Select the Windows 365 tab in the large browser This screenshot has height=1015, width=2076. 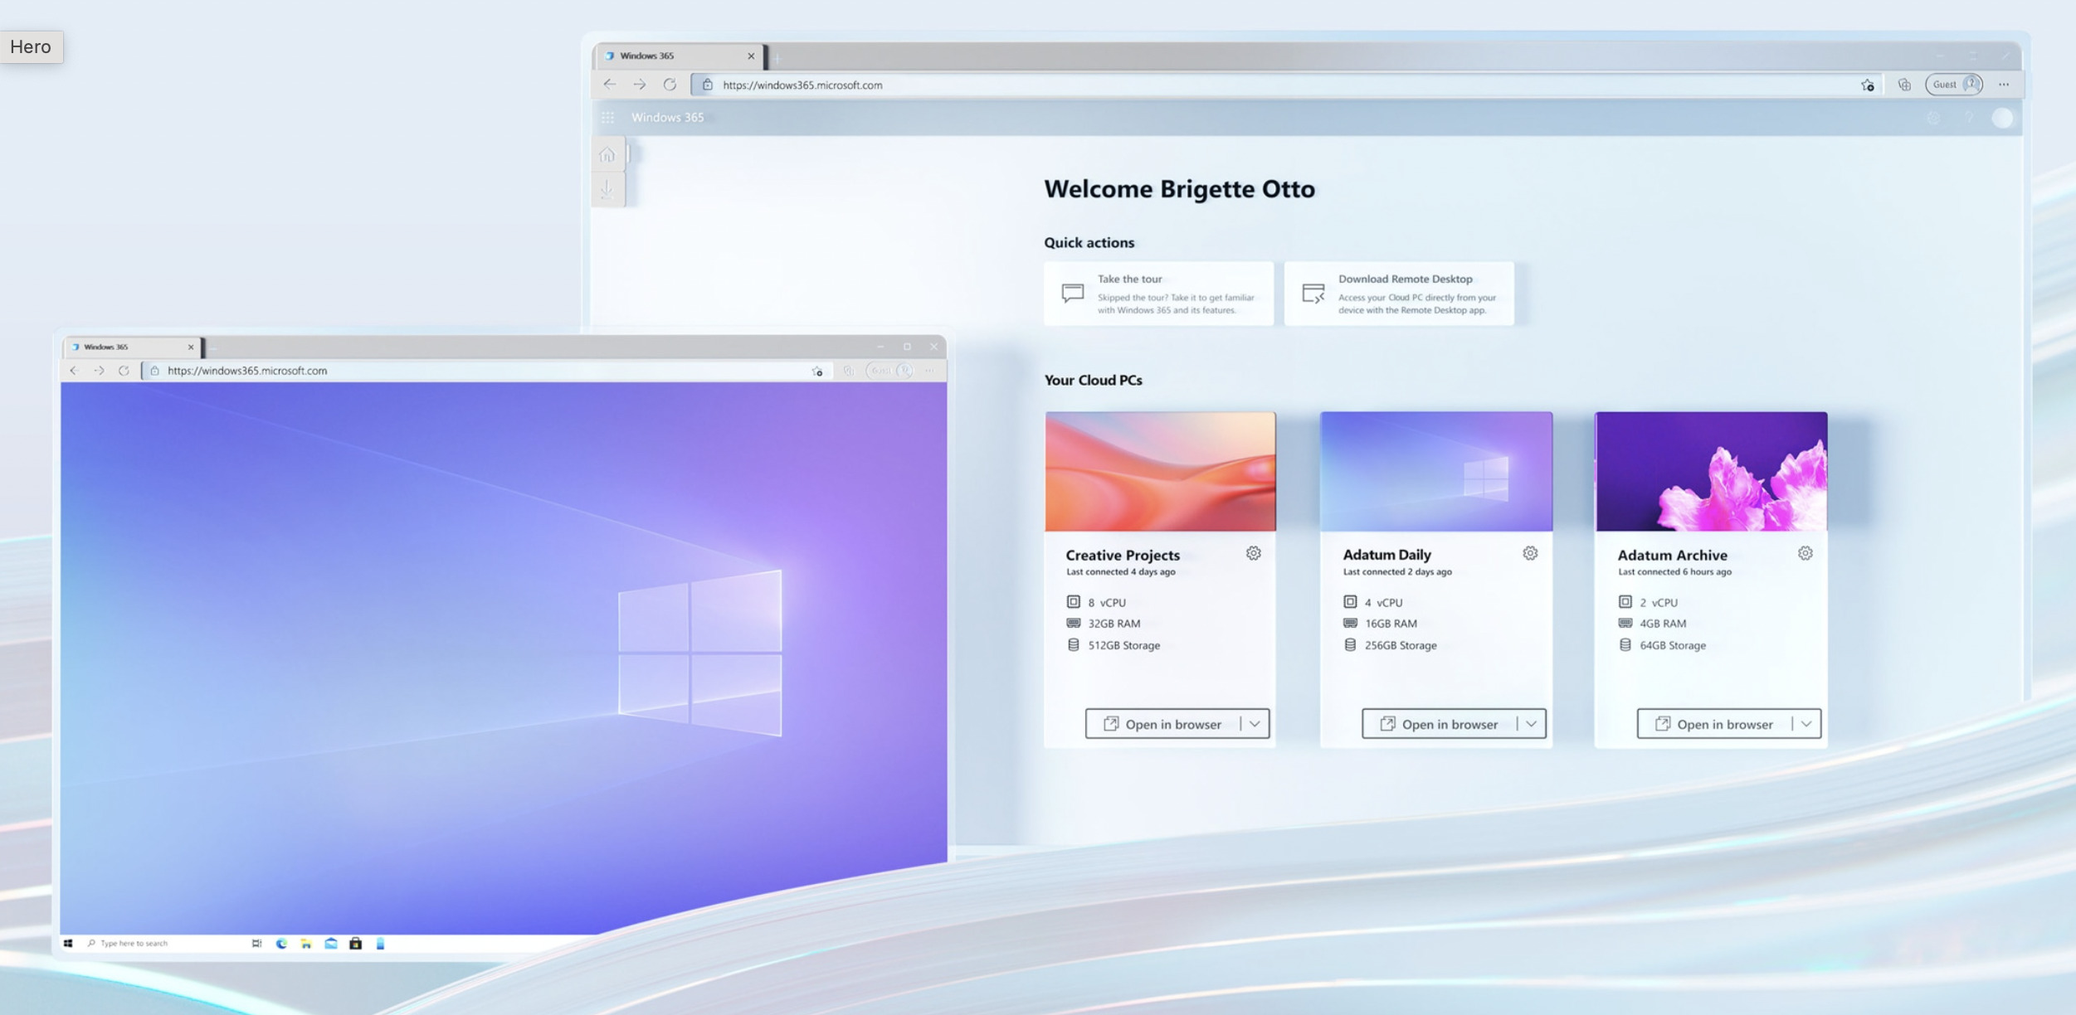point(680,56)
